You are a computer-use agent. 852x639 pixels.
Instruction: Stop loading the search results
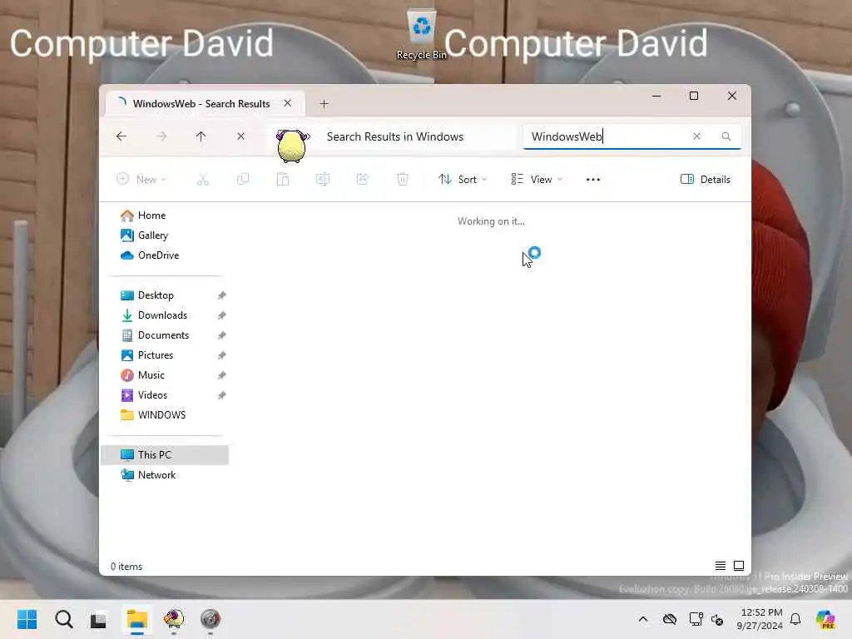pos(240,136)
